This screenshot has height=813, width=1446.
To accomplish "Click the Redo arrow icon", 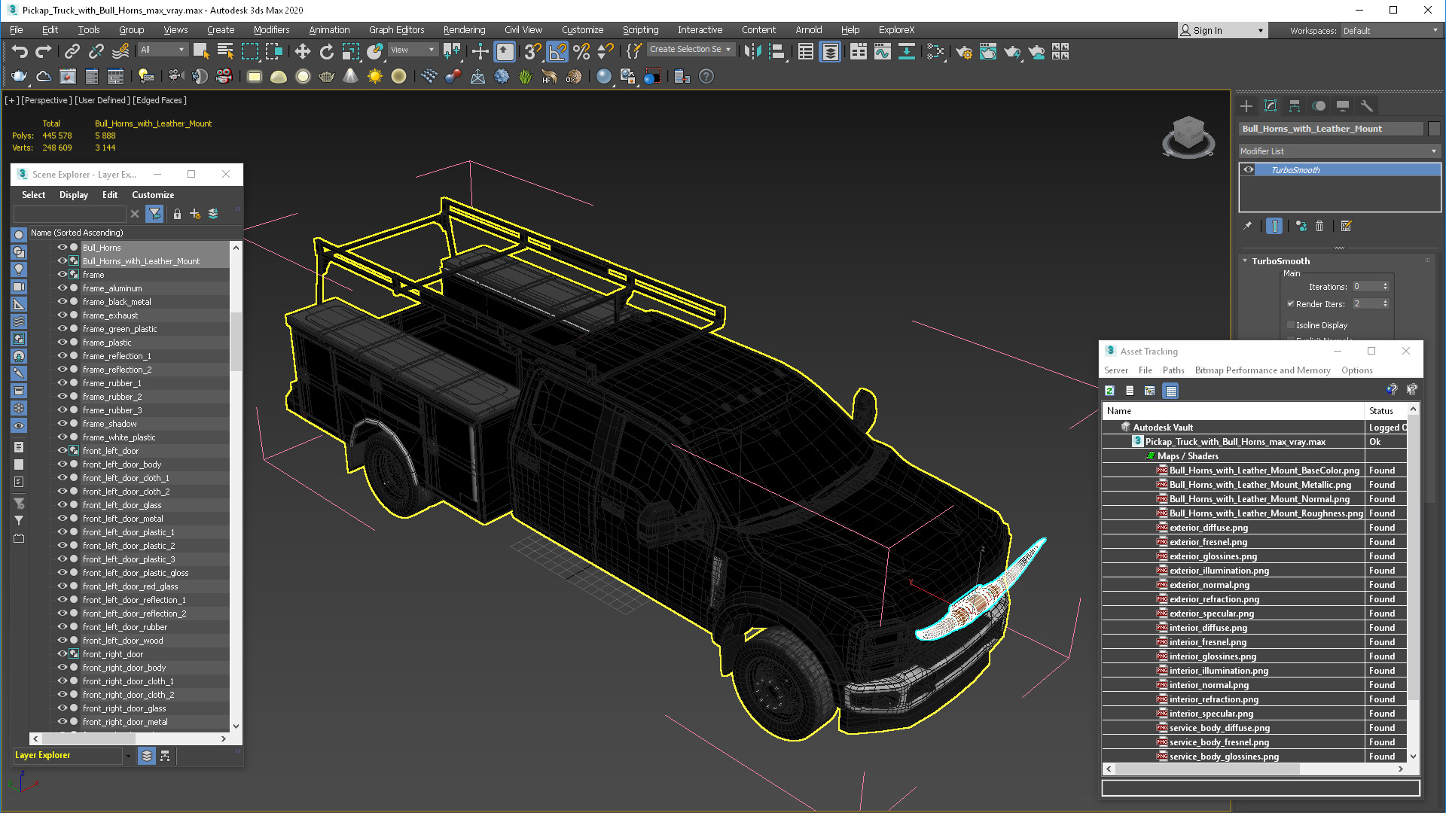I will (44, 51).
